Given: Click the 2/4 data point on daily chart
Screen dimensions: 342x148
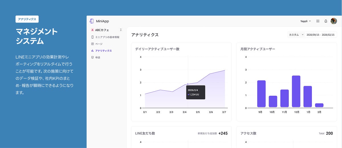Looking at the screenshot, I should pyautogui.click(x=188, y=84).
